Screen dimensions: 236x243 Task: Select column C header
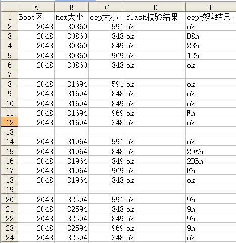(107, 7)
